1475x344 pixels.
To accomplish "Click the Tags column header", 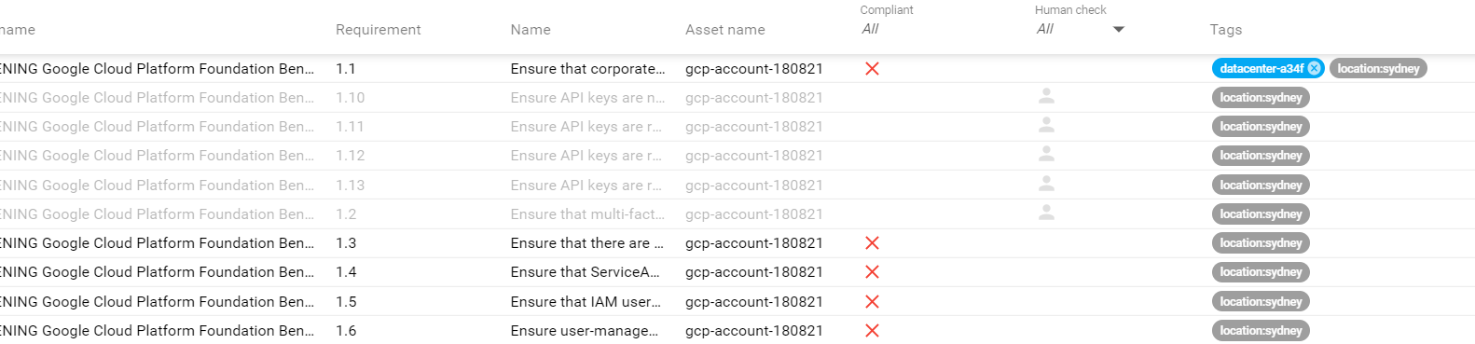I will [1225, 30].
